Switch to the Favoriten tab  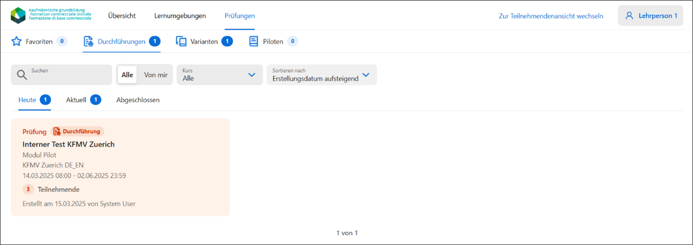point(39,41)
